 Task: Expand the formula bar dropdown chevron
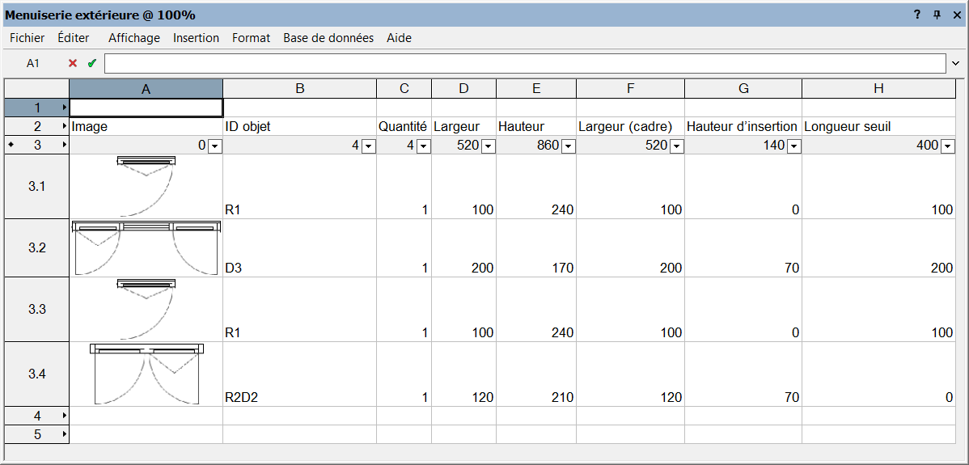click(x=955, y=63)
